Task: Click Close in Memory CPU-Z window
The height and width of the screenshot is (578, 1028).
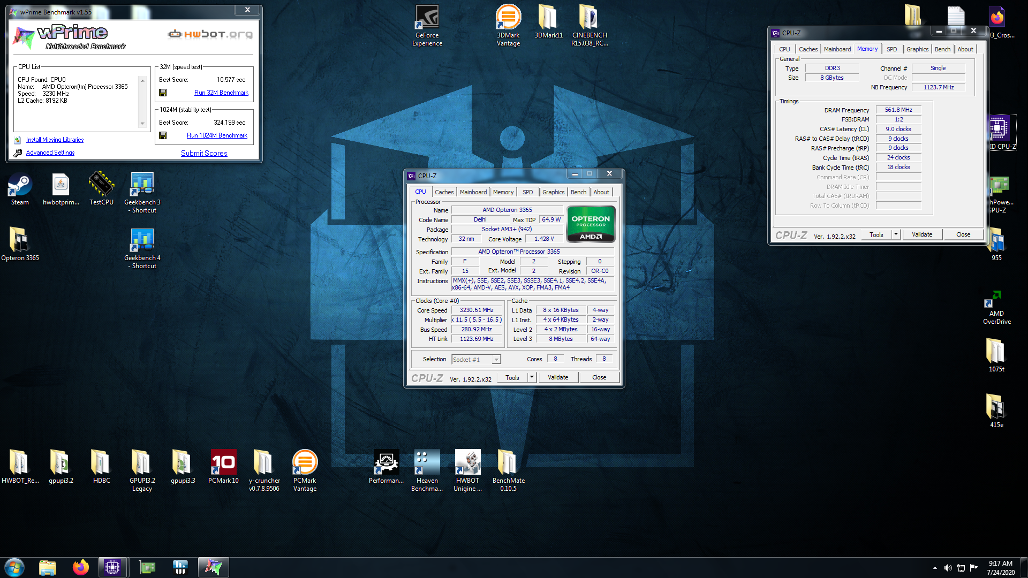Action: (x=963, y=234)
